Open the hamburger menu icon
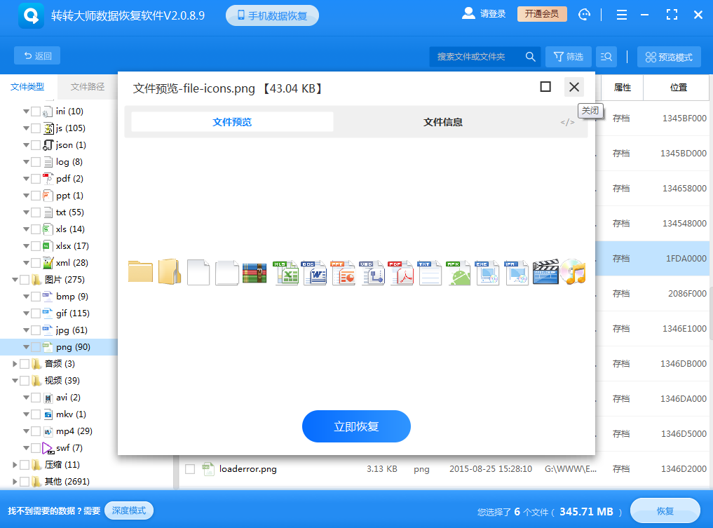The image size is (713, 528). click(x=621, y=14)
